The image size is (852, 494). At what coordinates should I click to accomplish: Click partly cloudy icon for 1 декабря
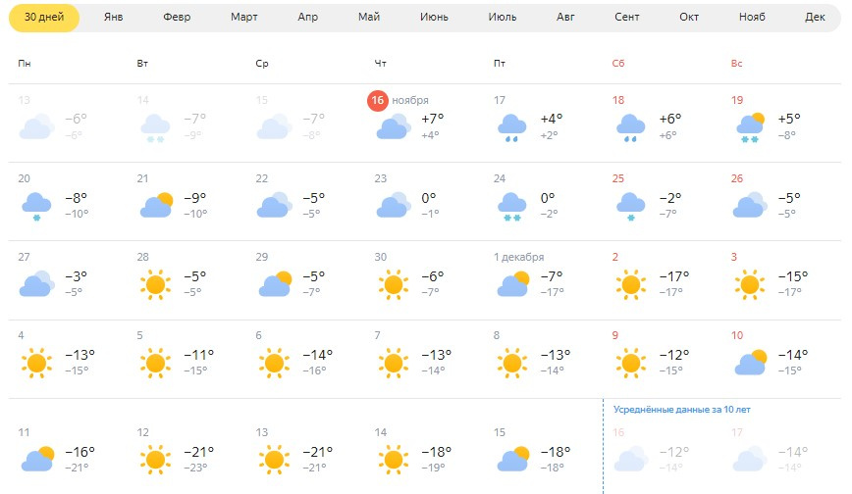[x=513, y=284]
